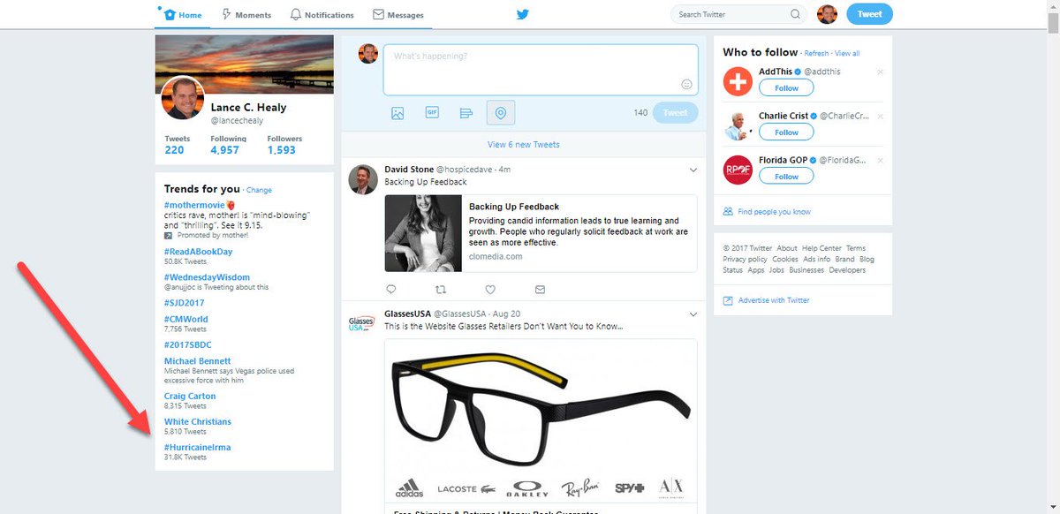Screen dimensions: 1060x514
Task: Open David Stone tweet options chevron
Action: (x=693, y=169)
